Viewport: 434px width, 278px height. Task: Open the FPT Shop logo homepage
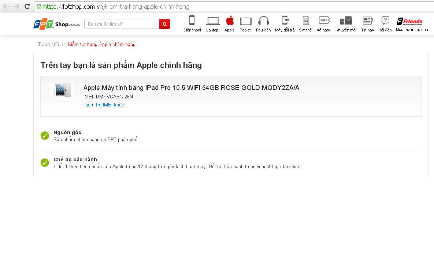tap(56, 24)
